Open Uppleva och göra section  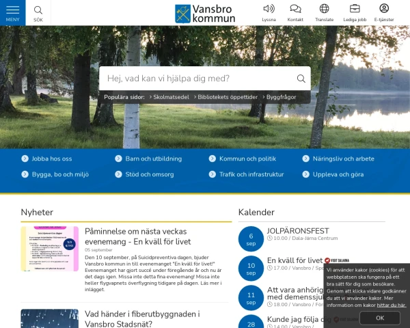(338, 174)
